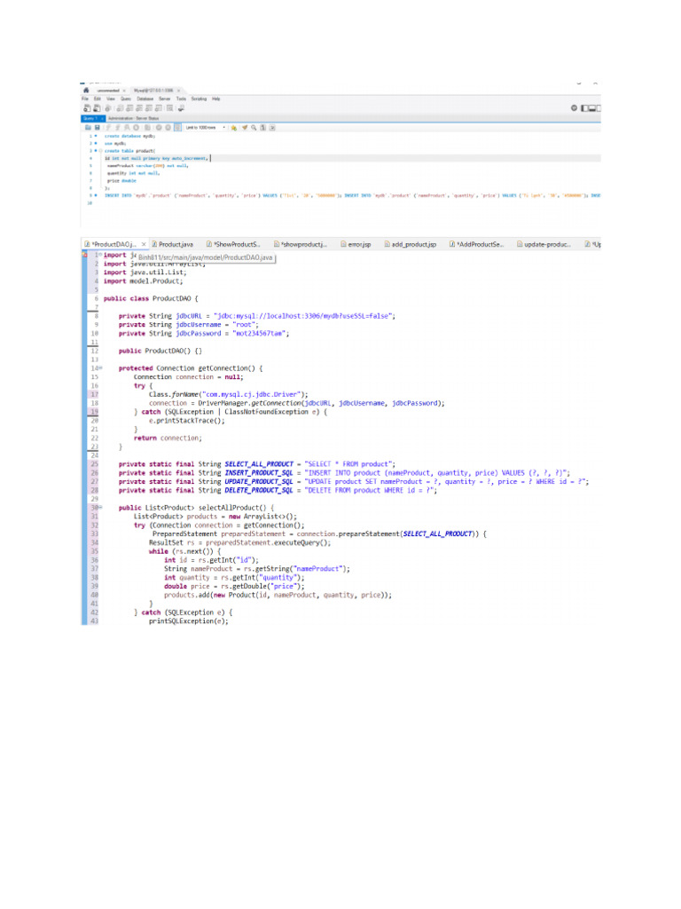
Task: Open SQL file icon in query toolbar
Action: pyautogui.click(x=86, y=127)
